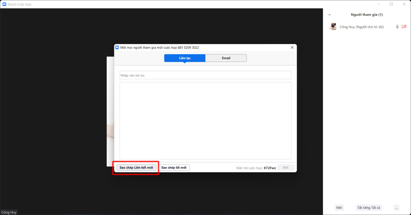Click the Sao chép Liên kết mời button
This screenshot has width=411, height=215.
136,168
